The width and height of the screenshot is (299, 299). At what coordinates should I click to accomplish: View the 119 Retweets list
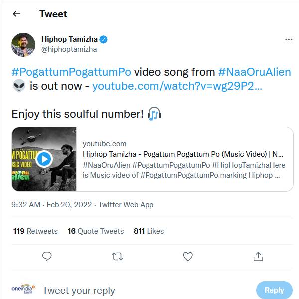tap(35, 231)
